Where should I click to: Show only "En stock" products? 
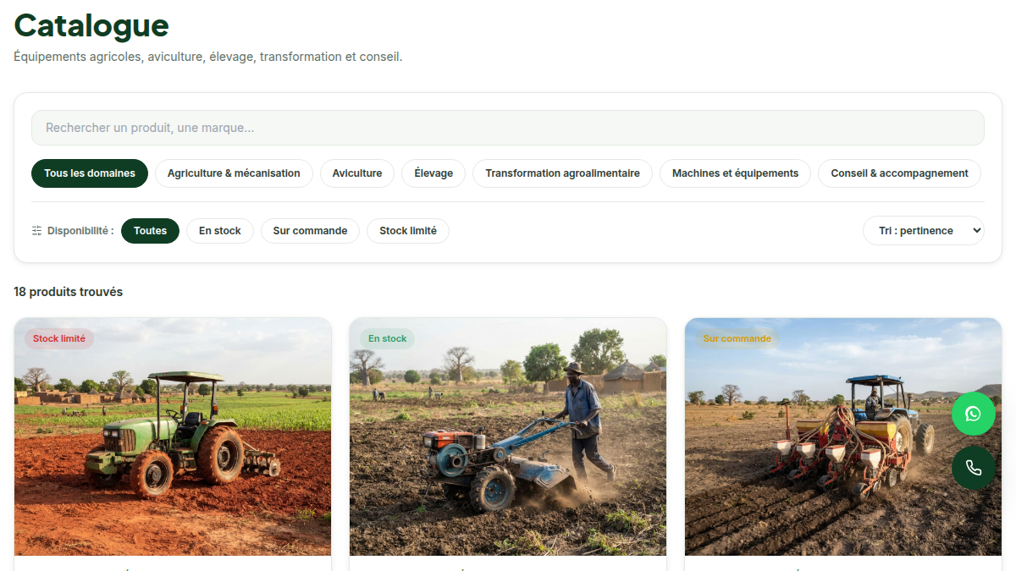coord(220,231)
